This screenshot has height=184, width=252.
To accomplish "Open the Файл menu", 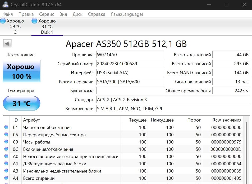I will click(8, 14).
